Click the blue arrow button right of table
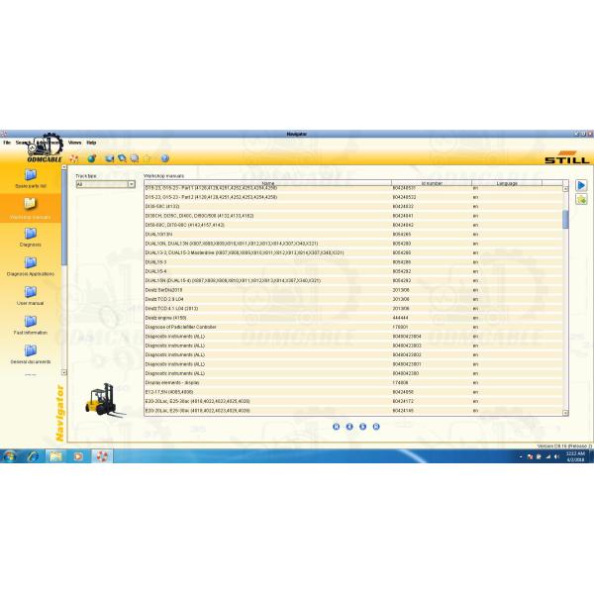Viewport: 594px width, 594px height. pos(581,185)
